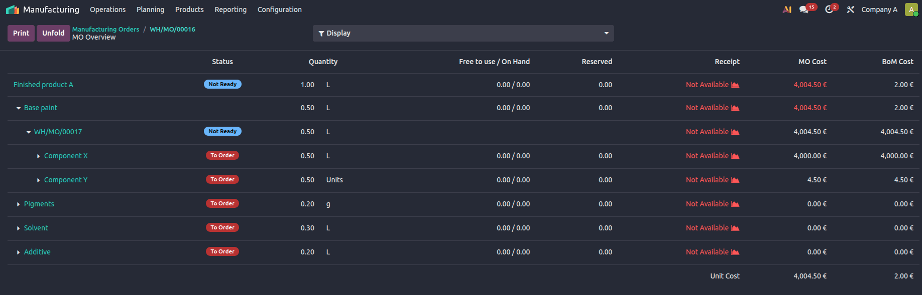922x295 pixels.
Task: Open the Company A switcher
Action: 879,10
